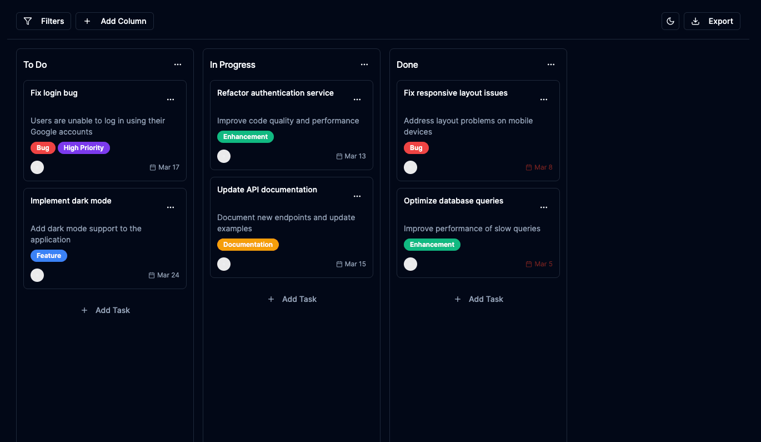Add a task to the In Progress column

[x=292, y=299]
